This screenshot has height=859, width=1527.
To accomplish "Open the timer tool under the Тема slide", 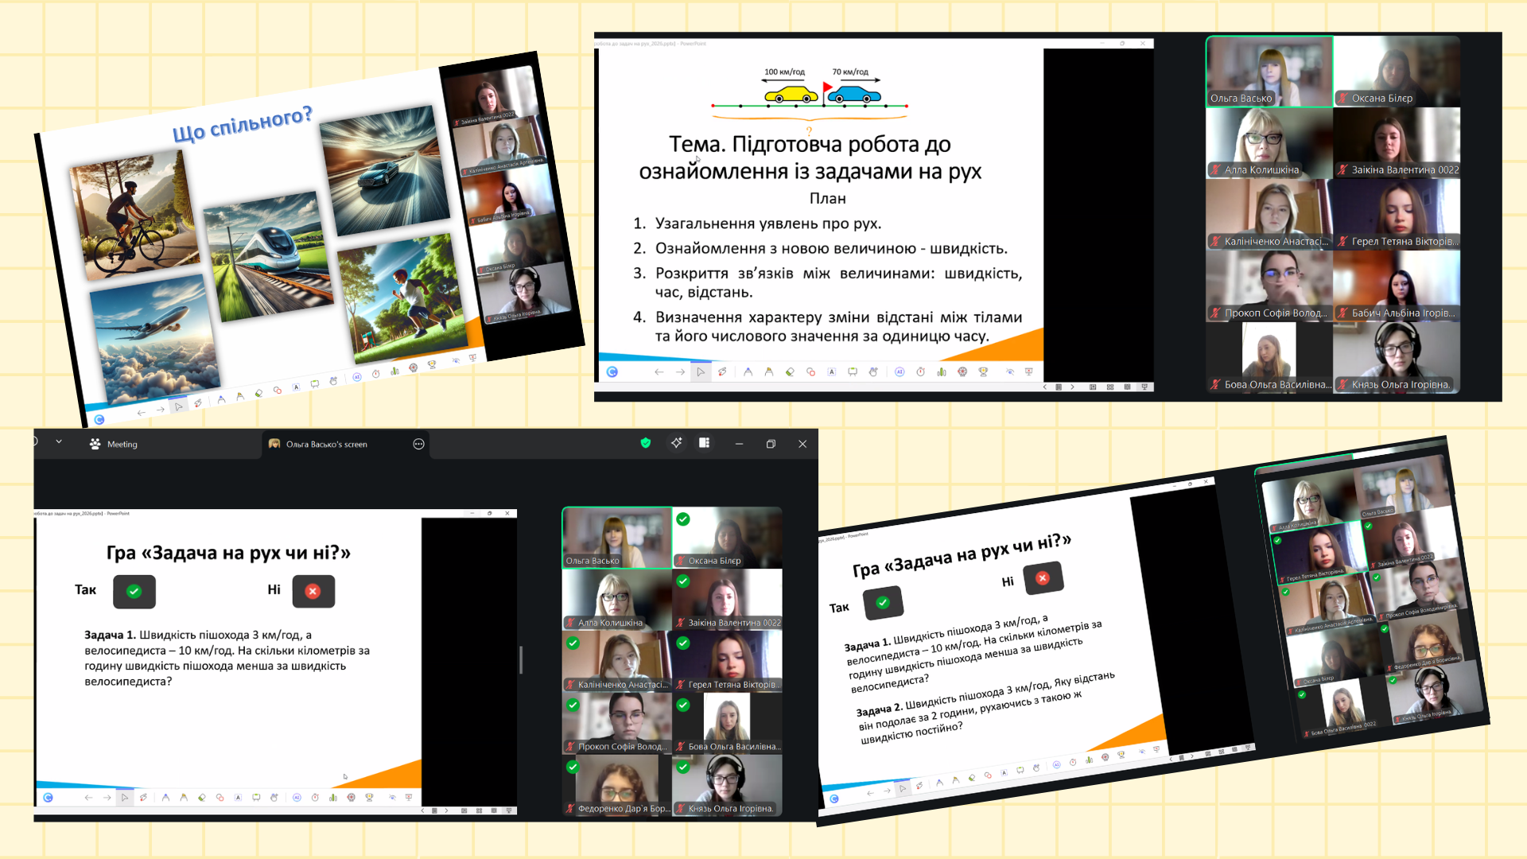I will click(x=920, y=371).
